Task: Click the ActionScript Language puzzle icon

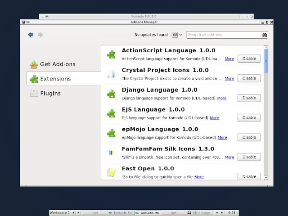Action: 111,54
